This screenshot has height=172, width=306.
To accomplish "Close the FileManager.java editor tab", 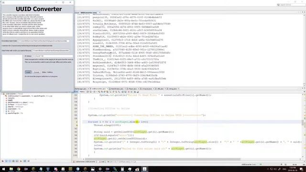I will [x=88, y=89].
